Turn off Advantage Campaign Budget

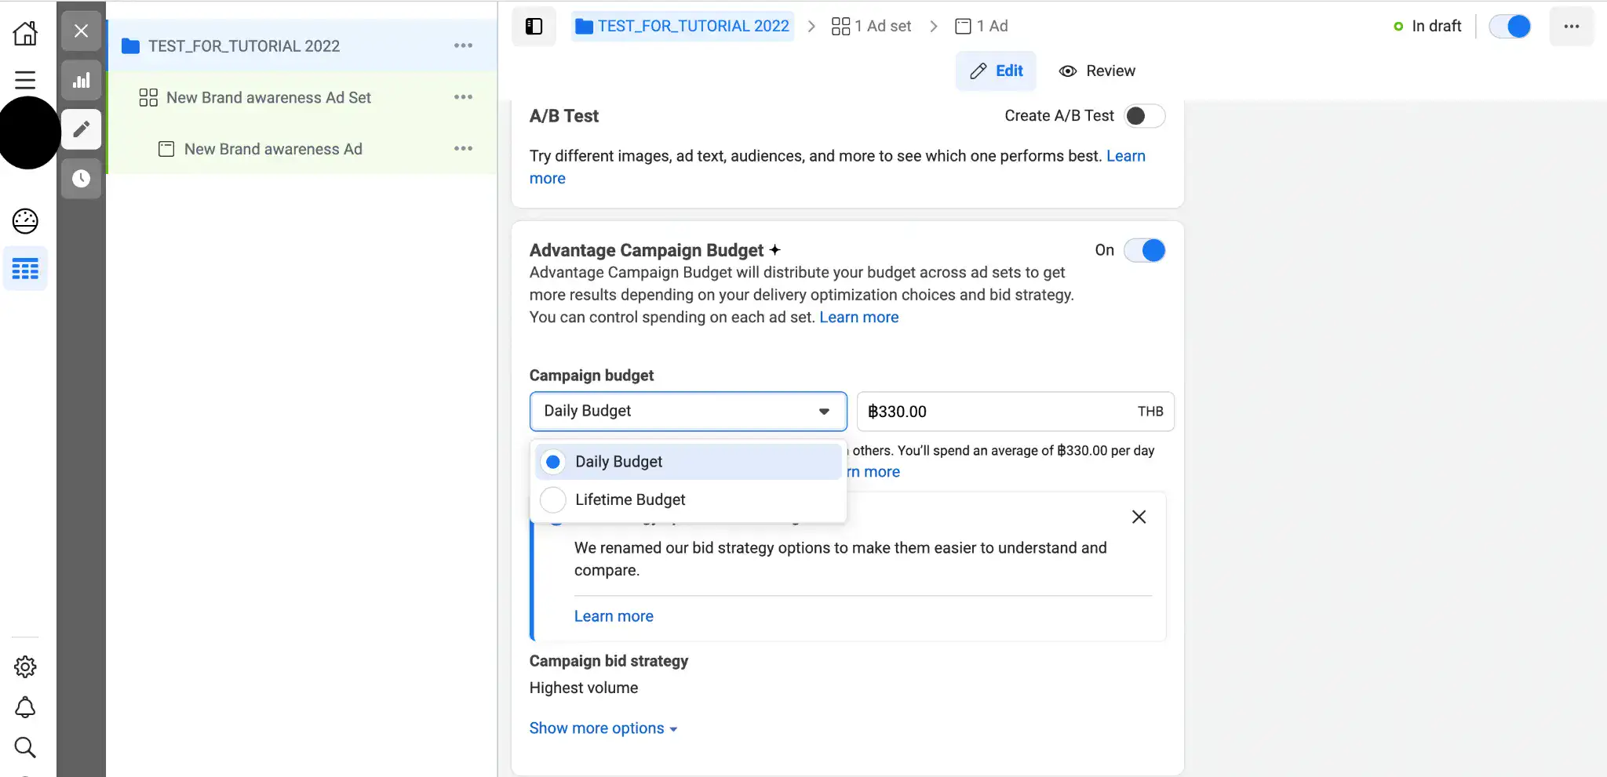tap(1144, 250)
